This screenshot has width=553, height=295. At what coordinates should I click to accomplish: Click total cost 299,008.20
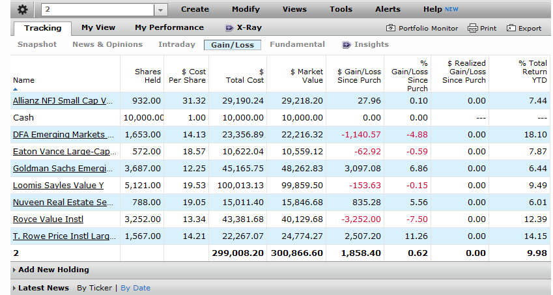(238, 253)
